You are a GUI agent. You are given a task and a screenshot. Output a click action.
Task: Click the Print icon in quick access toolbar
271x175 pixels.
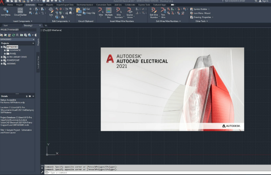(44, 1)
